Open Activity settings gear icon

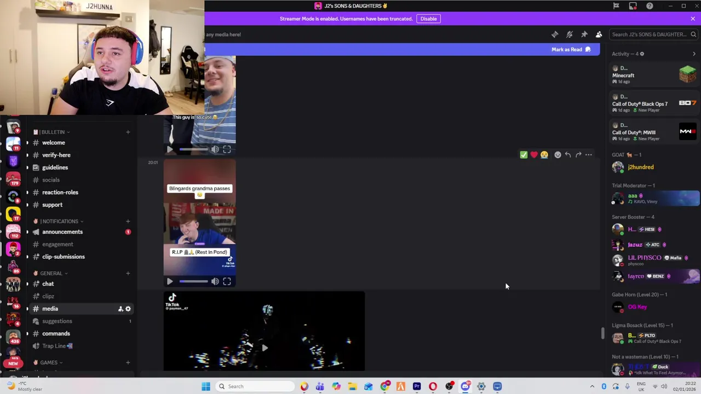click(x=642, y=54)
